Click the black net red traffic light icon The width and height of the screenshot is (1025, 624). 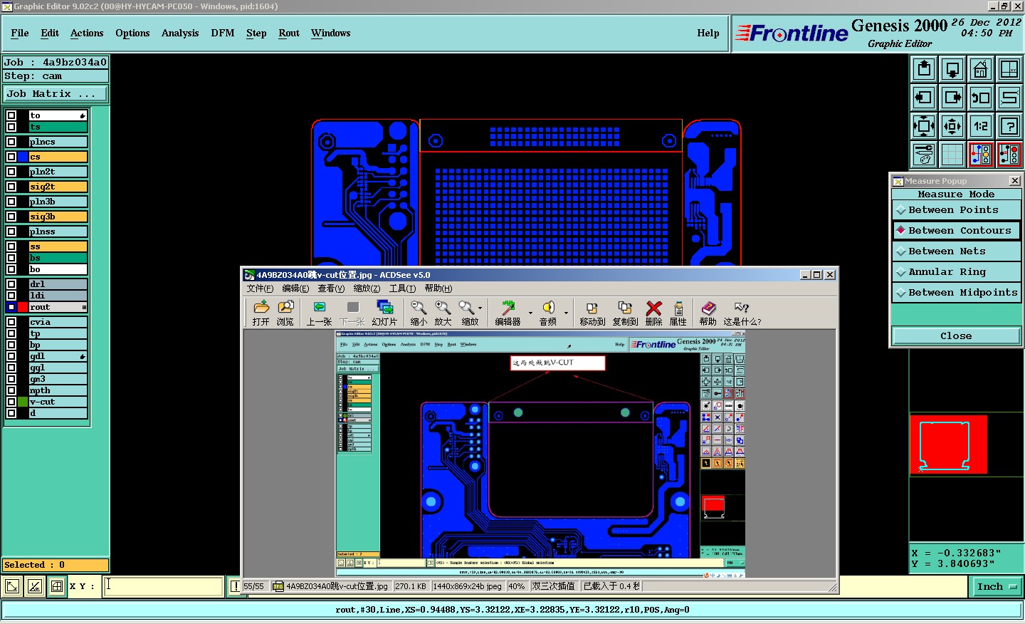click(x=1009, y=155)
